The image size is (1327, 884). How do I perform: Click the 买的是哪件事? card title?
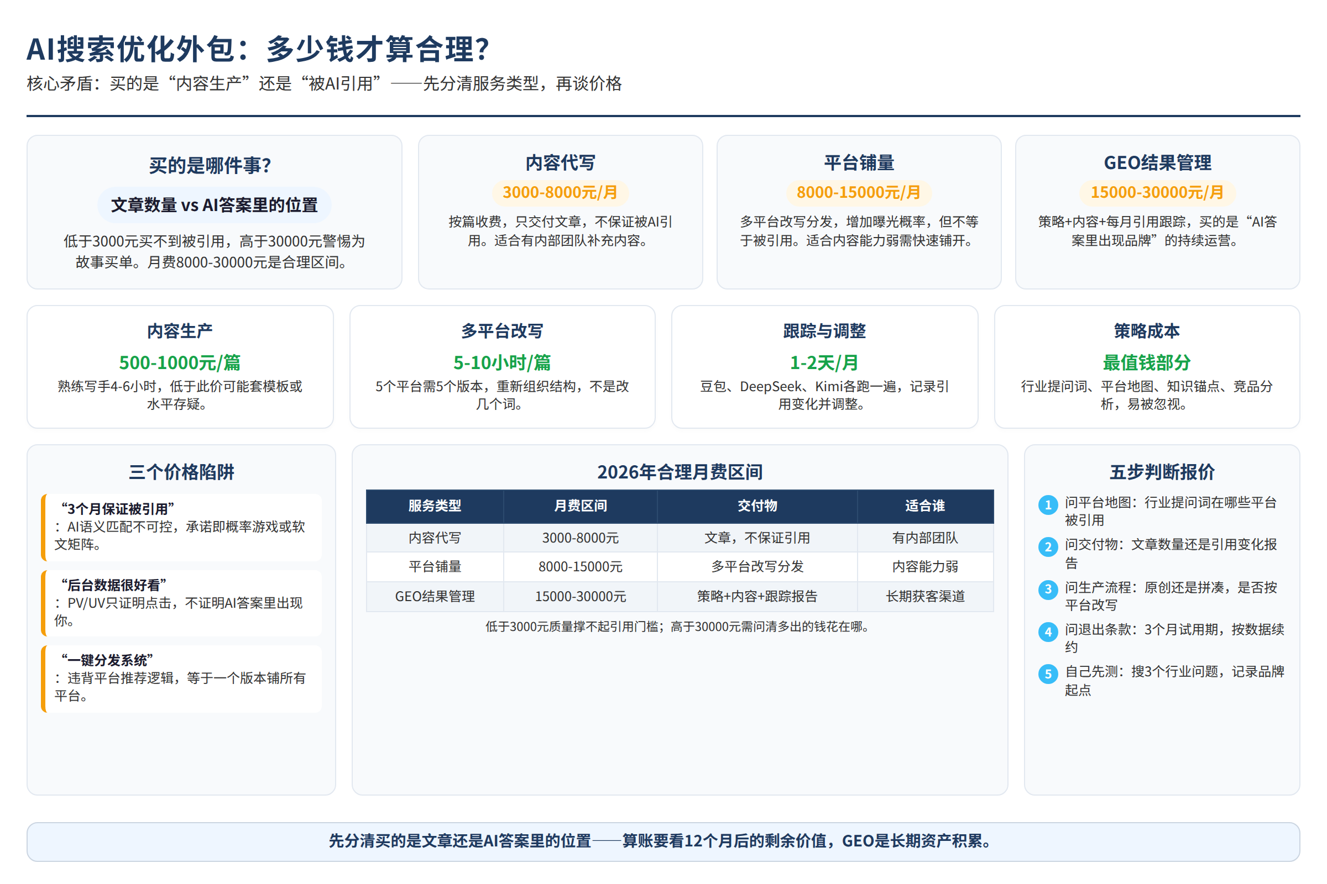211,165
